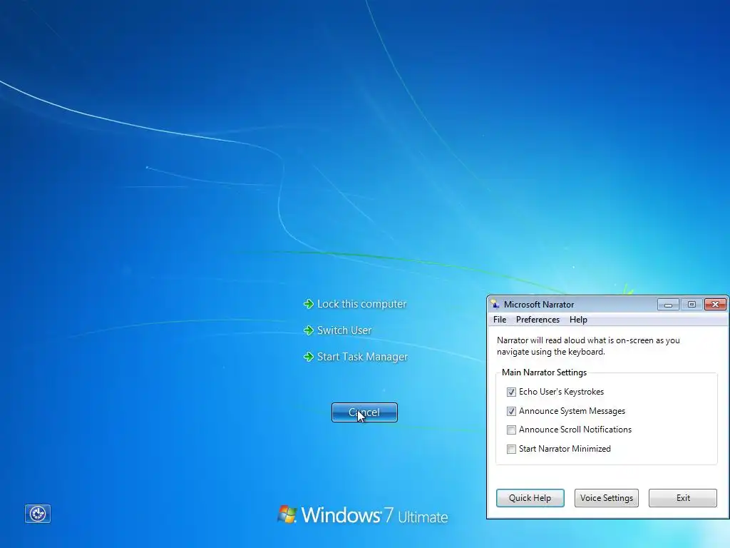
Task: Open Voice Settings
Action: (606, 497)
